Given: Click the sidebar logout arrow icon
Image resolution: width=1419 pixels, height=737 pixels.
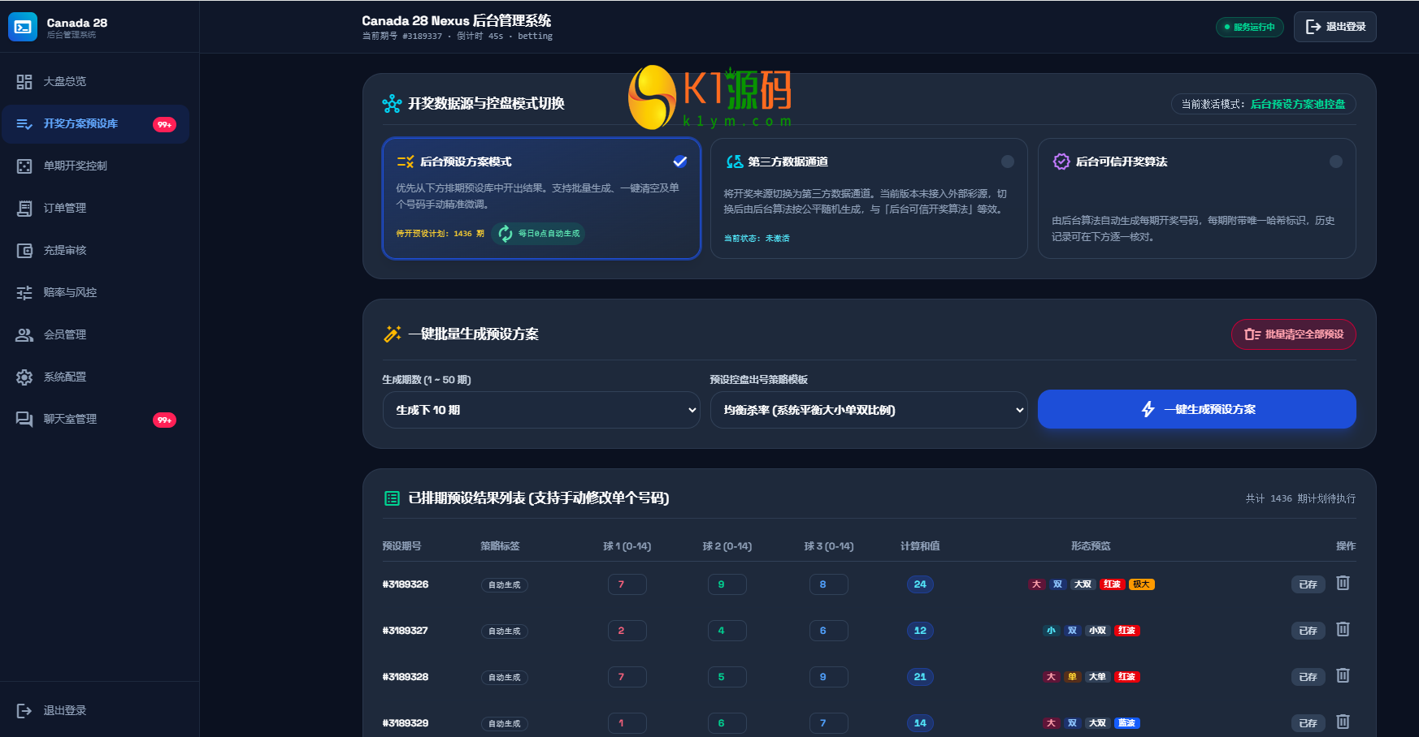Looking at the screenshot, I should (x=24, y=711).
